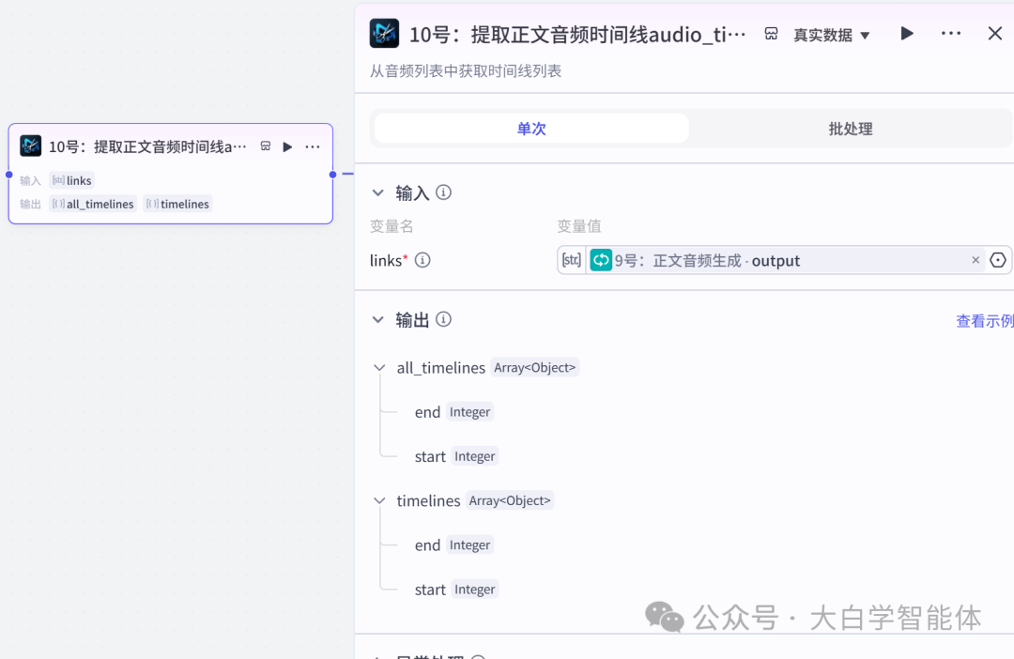Click the links variable name label
Viewport: 1014px width, 659px height.
(386, 260)
